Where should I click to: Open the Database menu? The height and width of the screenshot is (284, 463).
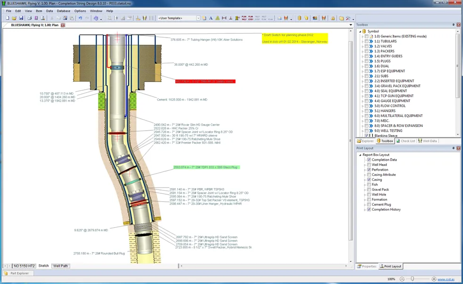click(x=64, y=11)
